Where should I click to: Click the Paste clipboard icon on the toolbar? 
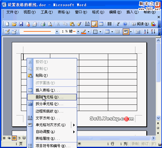[x=72, y=24]
